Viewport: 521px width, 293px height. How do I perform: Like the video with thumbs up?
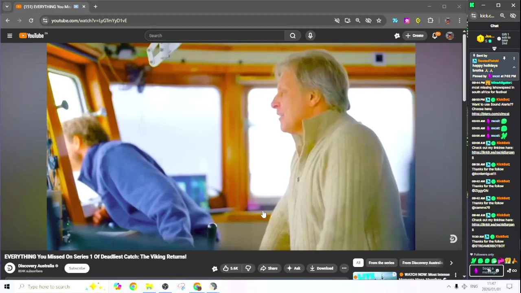pos(230,268)
